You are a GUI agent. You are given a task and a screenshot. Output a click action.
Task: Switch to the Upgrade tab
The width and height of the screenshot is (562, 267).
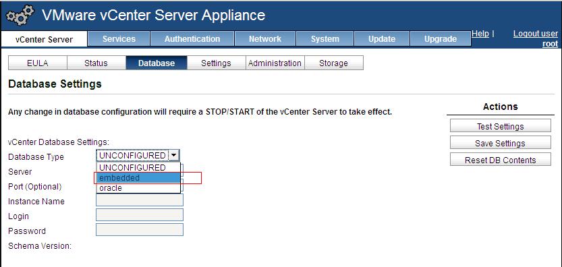(441, 38)
